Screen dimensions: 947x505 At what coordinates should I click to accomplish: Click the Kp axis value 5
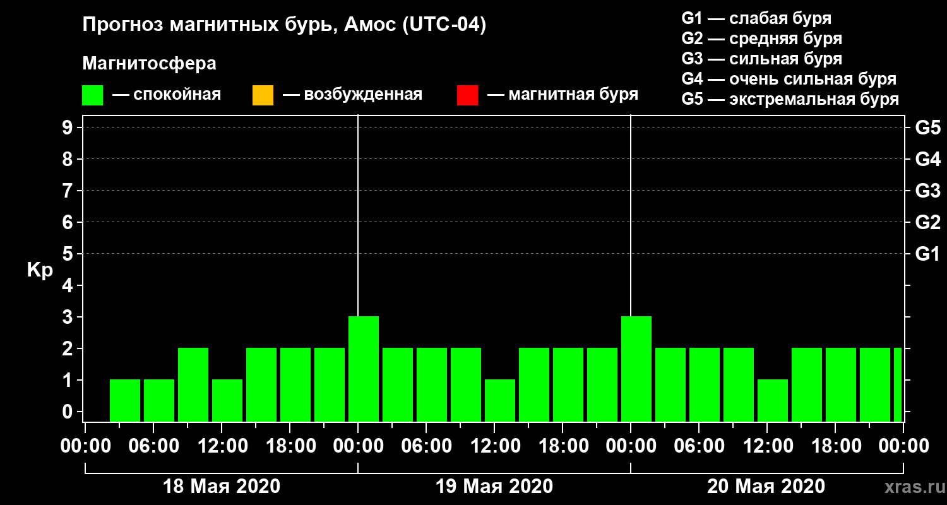pos(69,254)
